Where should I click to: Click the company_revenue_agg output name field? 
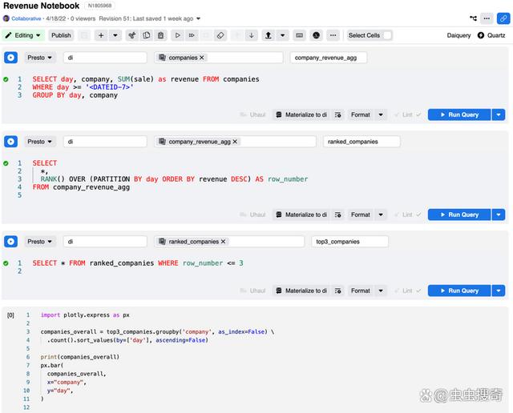tap(329, 58)
